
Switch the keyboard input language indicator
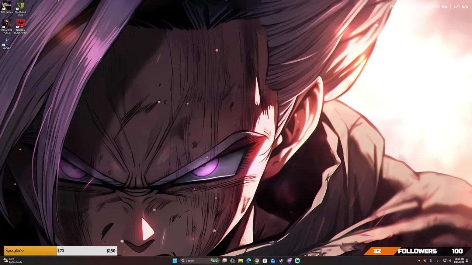coord(438,261)
